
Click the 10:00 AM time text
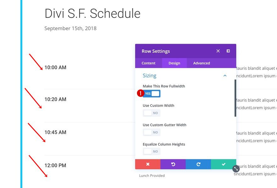pyautogui.click(x=55, y=67)
